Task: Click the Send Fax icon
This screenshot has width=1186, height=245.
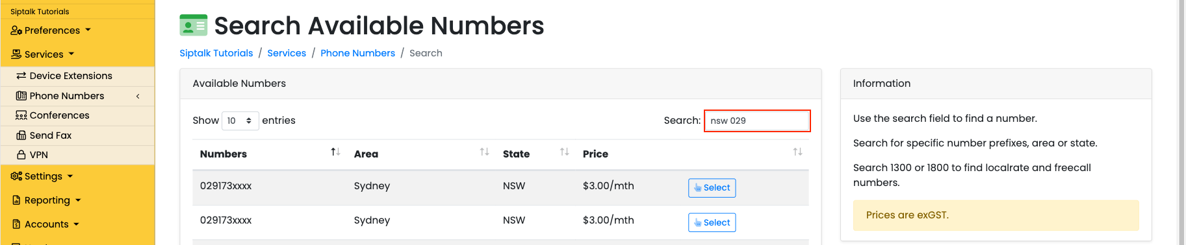Action: 21,135
